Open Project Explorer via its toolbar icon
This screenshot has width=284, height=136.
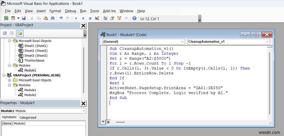point(105,18)
